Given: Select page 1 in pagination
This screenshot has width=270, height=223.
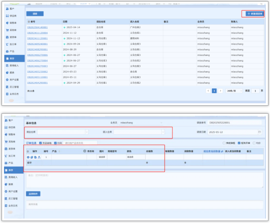Looking at the screenshot, I should (x=214, y=91).
